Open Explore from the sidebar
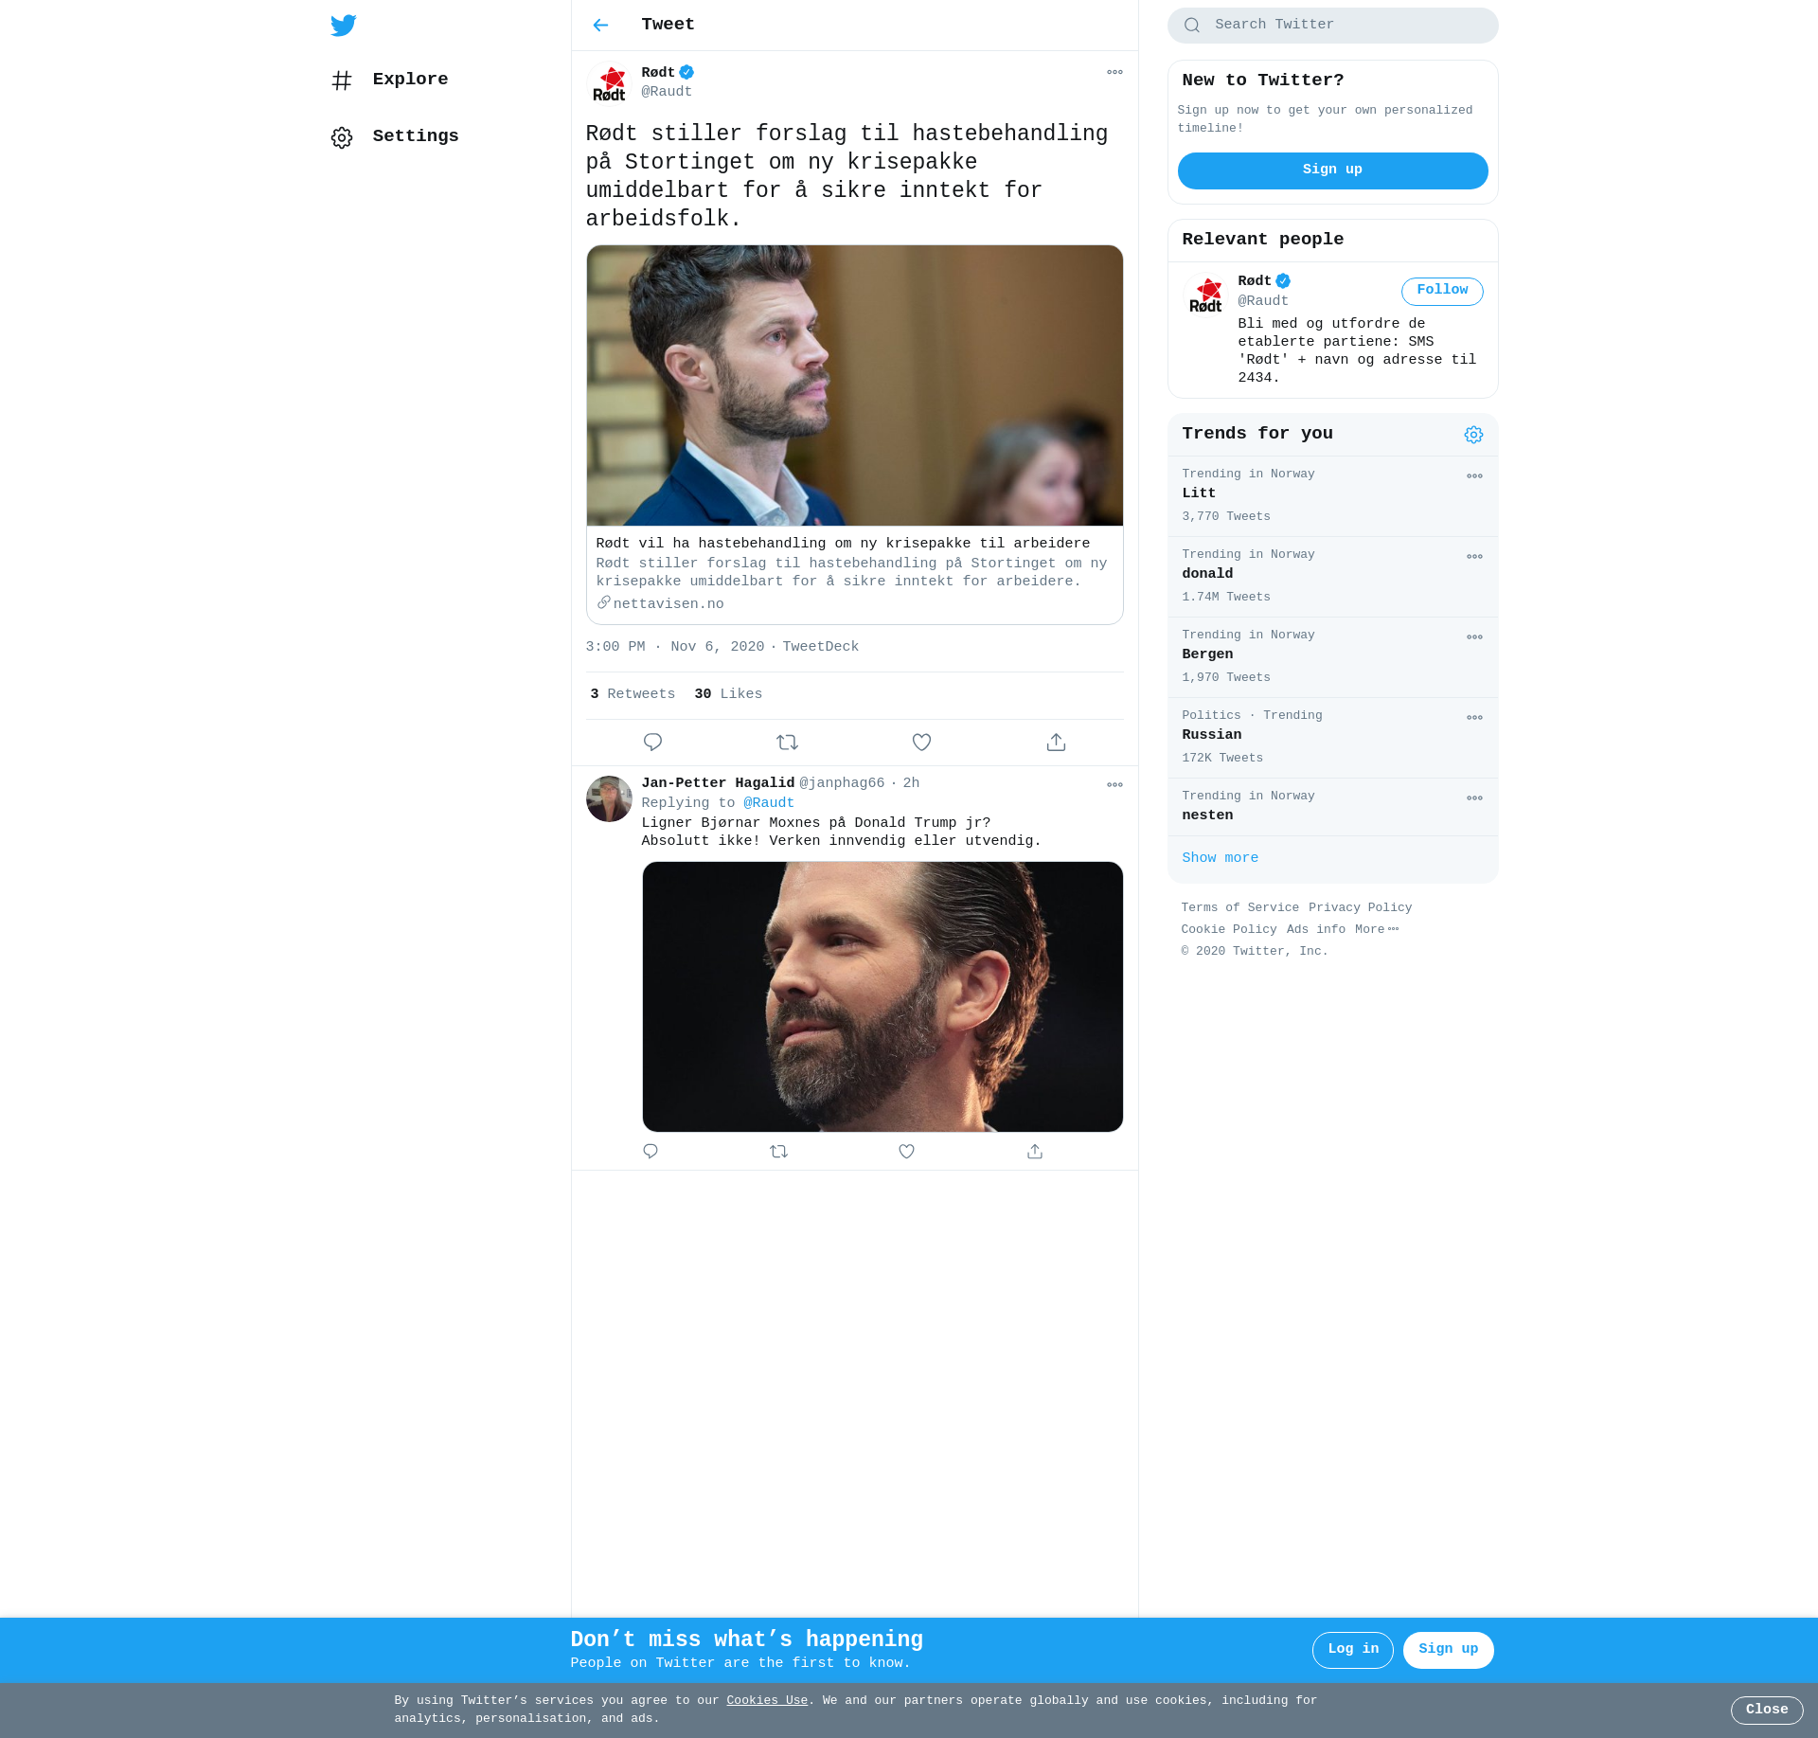The width and height of the screenshot is (1818, 1738). pos(390,80)
